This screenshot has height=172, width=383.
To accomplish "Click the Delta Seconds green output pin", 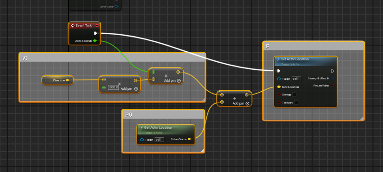I will click(x=95, y=41).
